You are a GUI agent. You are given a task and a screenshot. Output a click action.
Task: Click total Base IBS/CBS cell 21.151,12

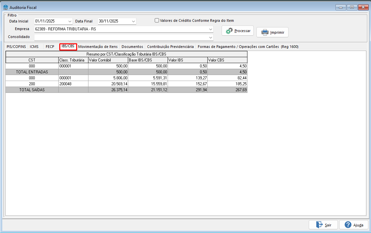pyautogui.click(x=148, y=90)
